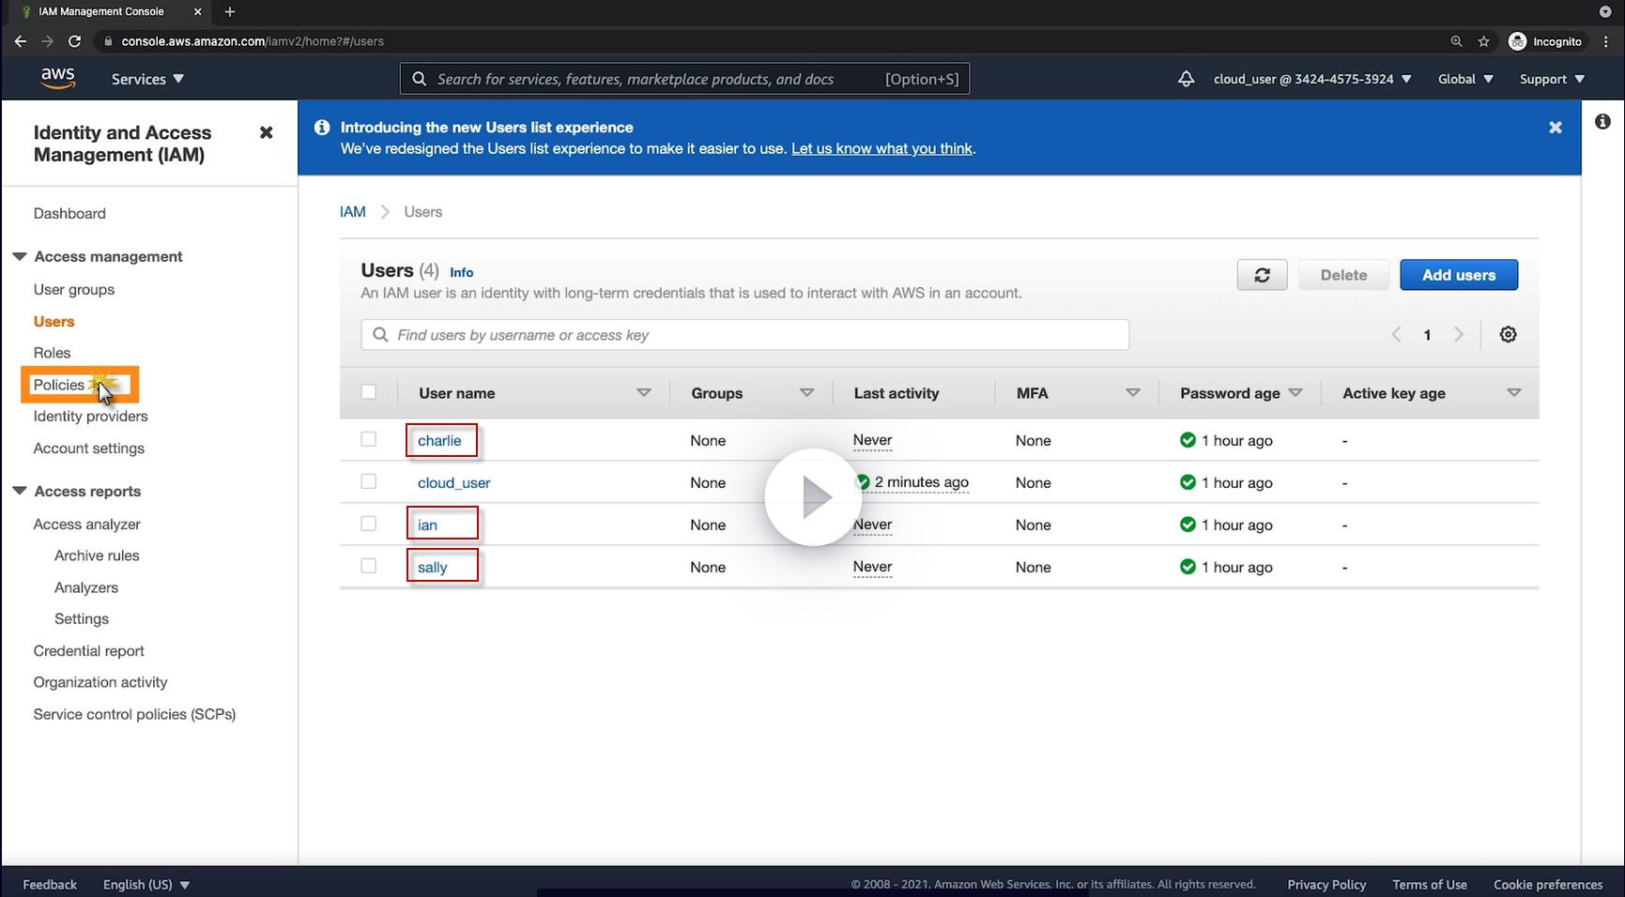Screen dimensions: 1625x897
Task: Close the IAM navigation sidebar panel
Action: coord(266,133)
